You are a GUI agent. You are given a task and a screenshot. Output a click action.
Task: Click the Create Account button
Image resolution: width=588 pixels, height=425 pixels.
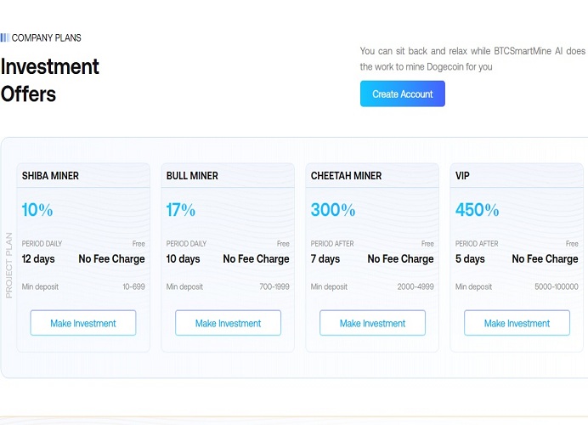point(402,94)
